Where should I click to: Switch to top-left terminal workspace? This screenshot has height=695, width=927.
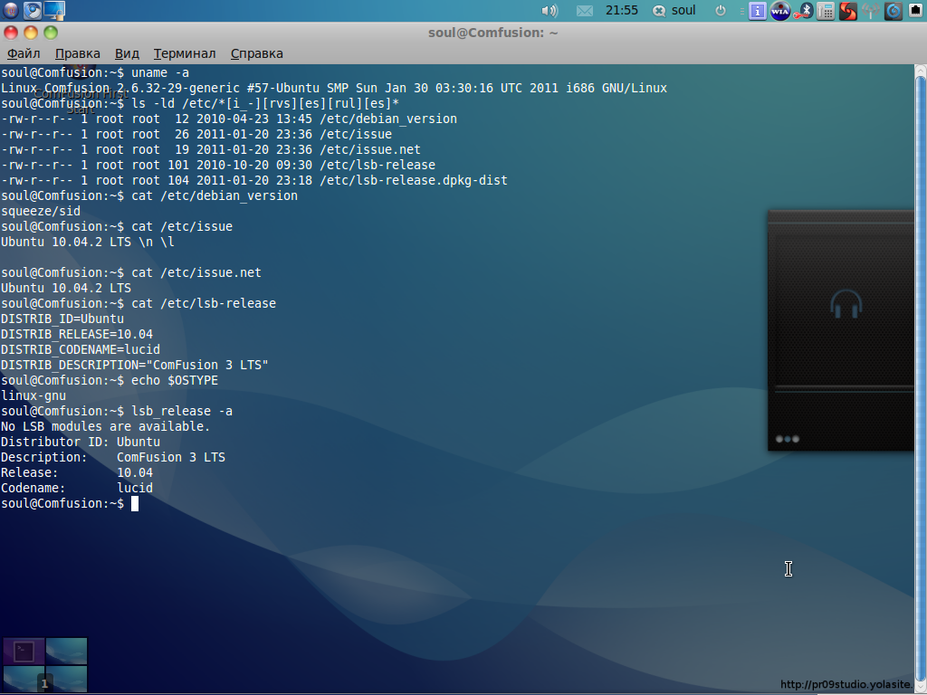[24, 652]
